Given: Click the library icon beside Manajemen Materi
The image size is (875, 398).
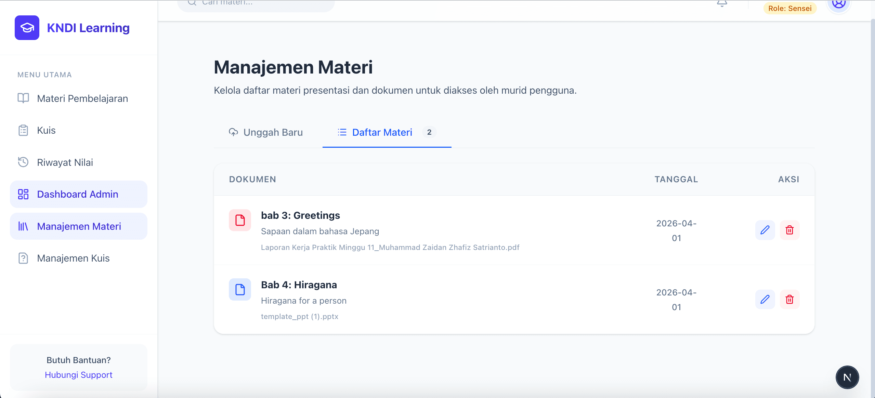Looking at the screenshot, I should [23, 226].
